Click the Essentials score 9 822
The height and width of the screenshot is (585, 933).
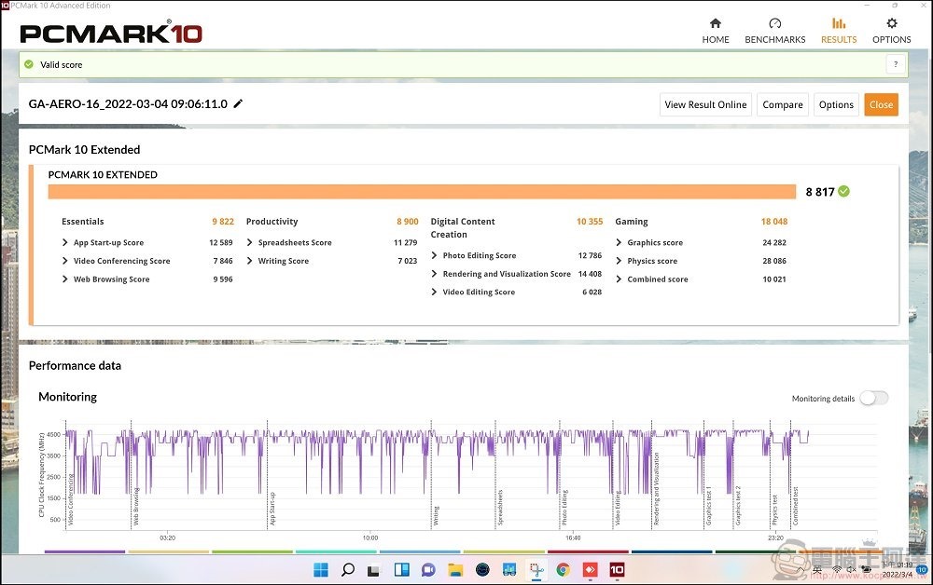coord(223,222)
